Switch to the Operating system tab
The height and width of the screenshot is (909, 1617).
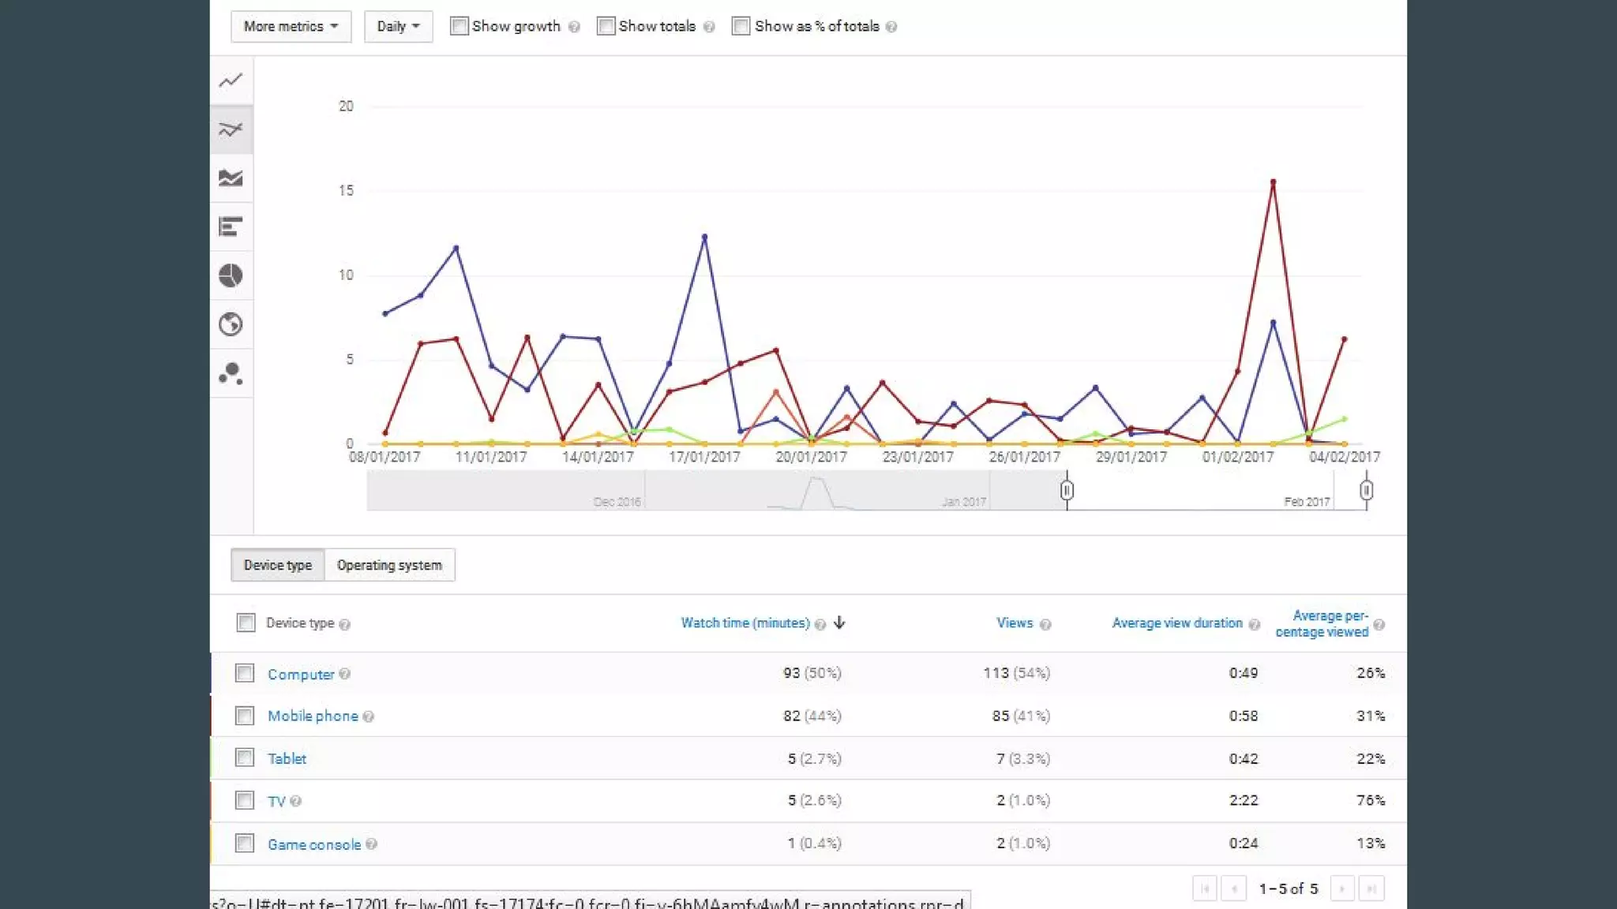[x=389, y=565]
